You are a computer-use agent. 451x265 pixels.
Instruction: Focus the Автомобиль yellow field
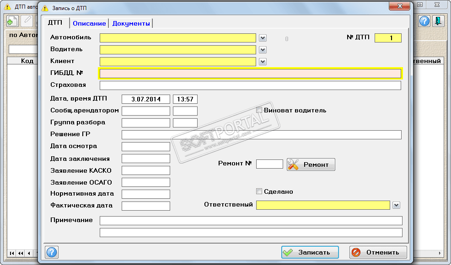tap(178, 38)
